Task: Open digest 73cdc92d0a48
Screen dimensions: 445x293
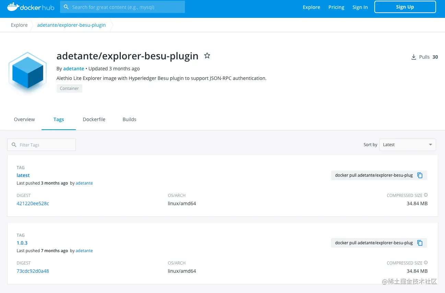Action: tap(33, 271)
